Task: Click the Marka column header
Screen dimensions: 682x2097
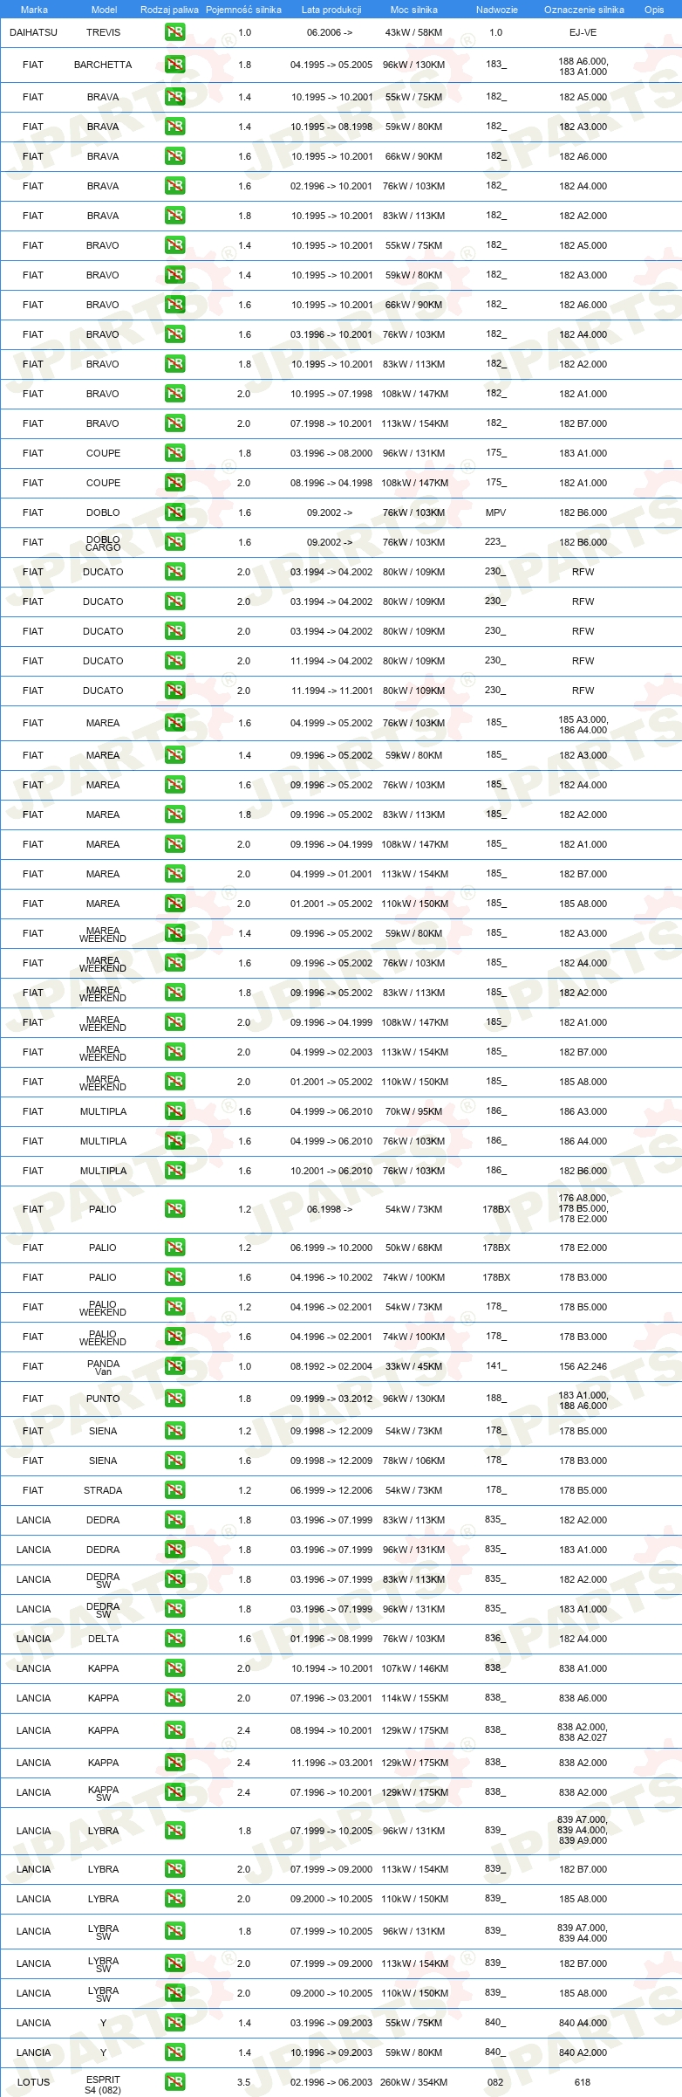Action: pos(34,10)
